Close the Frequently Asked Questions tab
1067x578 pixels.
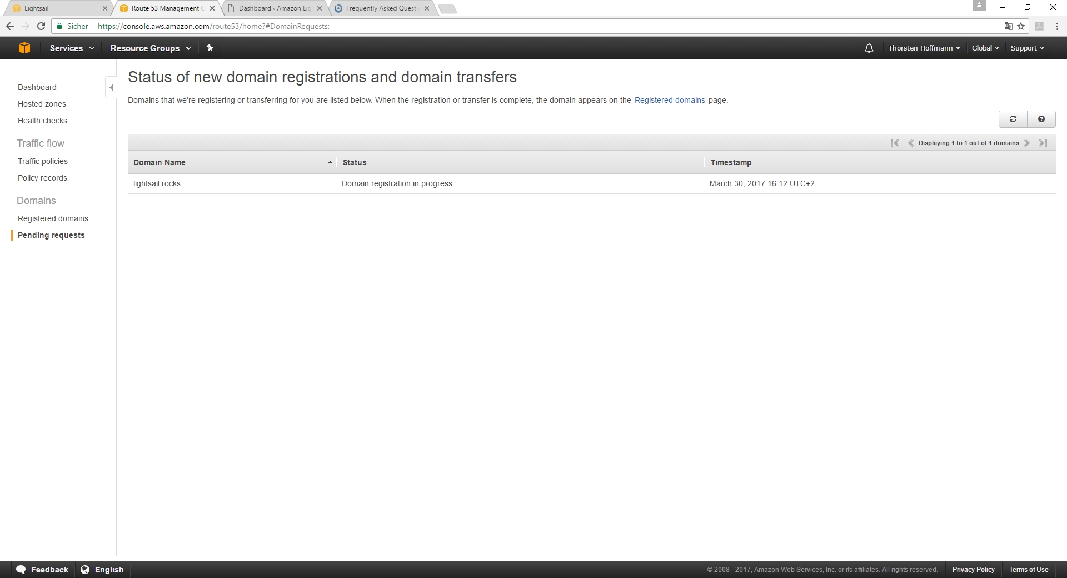tap(427, 8)
